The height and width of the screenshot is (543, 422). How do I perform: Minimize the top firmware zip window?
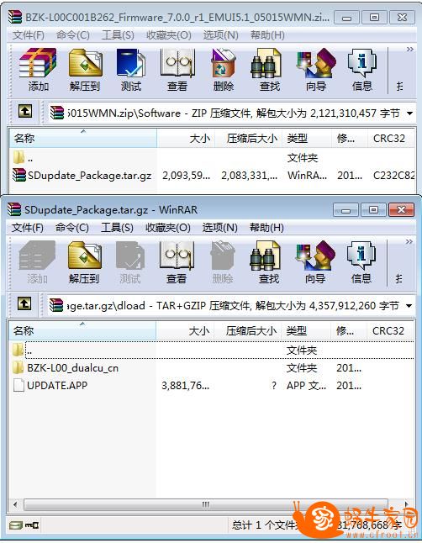[x=347, y=18]
